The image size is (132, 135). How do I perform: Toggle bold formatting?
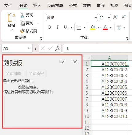point(50,27)
